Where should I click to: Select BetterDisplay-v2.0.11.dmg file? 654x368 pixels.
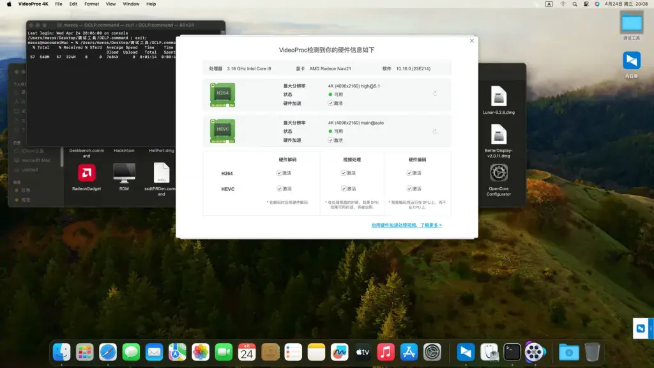coord(498,135)
